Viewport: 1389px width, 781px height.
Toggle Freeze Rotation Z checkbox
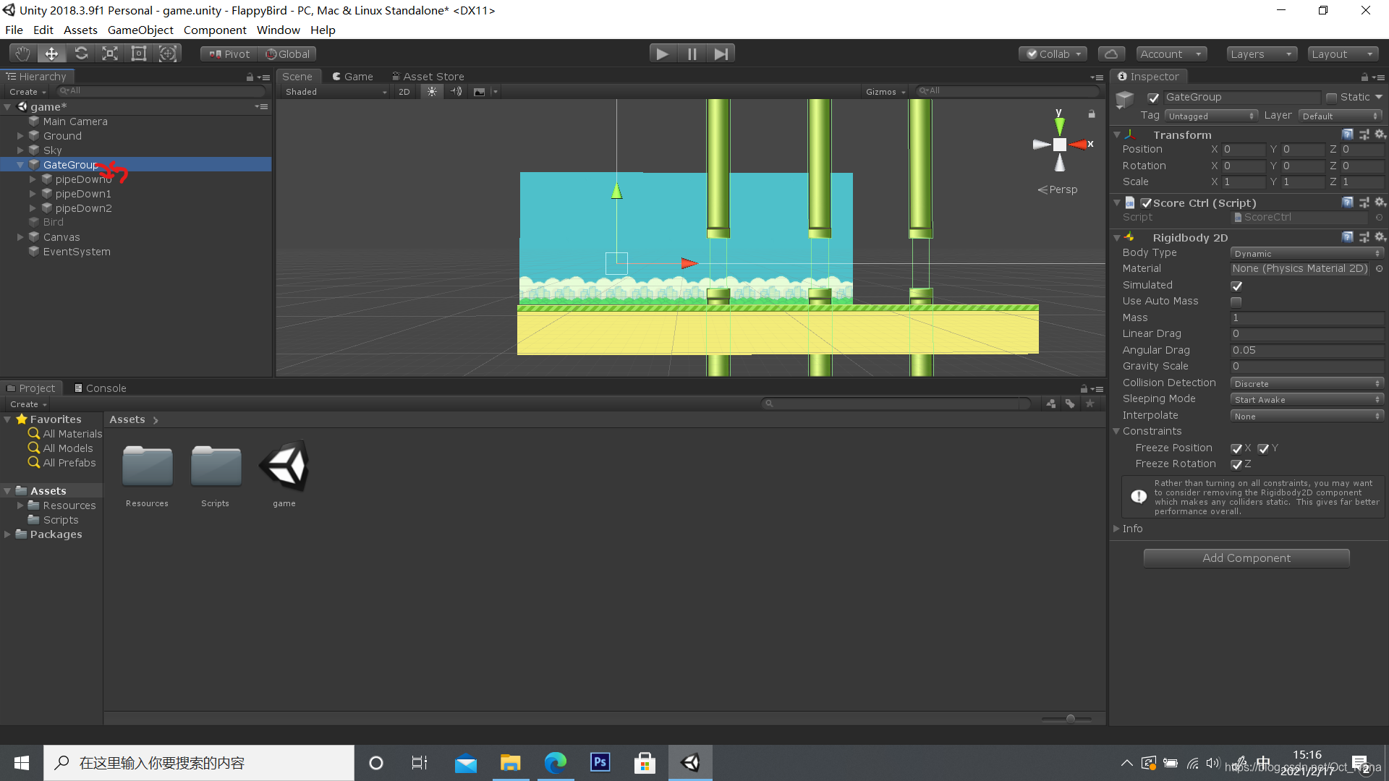[x=1236, y=464]
